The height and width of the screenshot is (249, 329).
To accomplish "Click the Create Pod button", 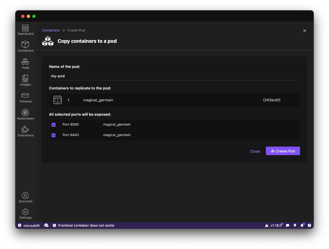I will 283,151.
